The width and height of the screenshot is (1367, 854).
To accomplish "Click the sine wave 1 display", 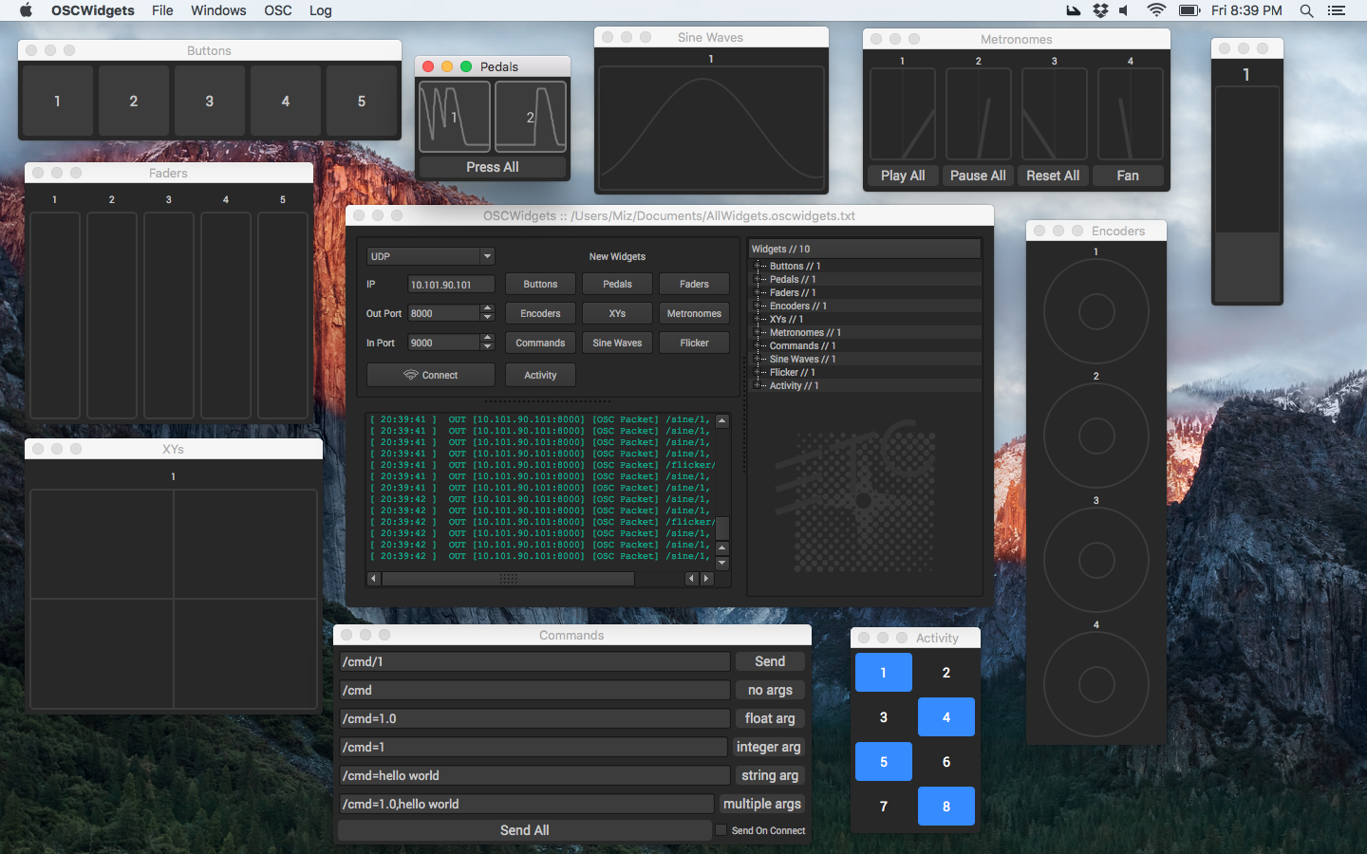I will [711, 127].
